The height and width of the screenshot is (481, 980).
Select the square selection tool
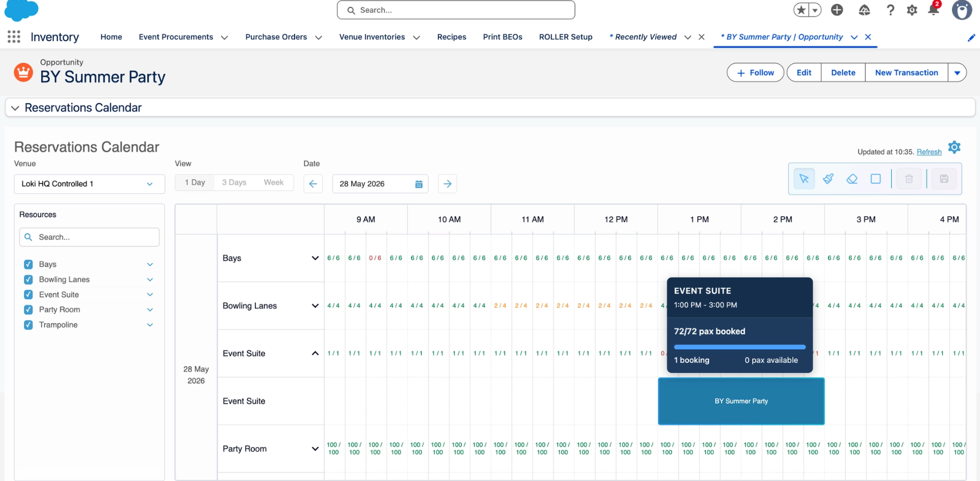point(876,179)
